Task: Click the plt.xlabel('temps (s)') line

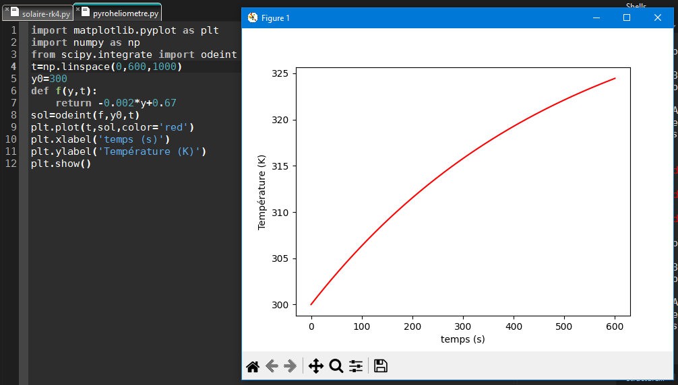Action: pos(100,139)
